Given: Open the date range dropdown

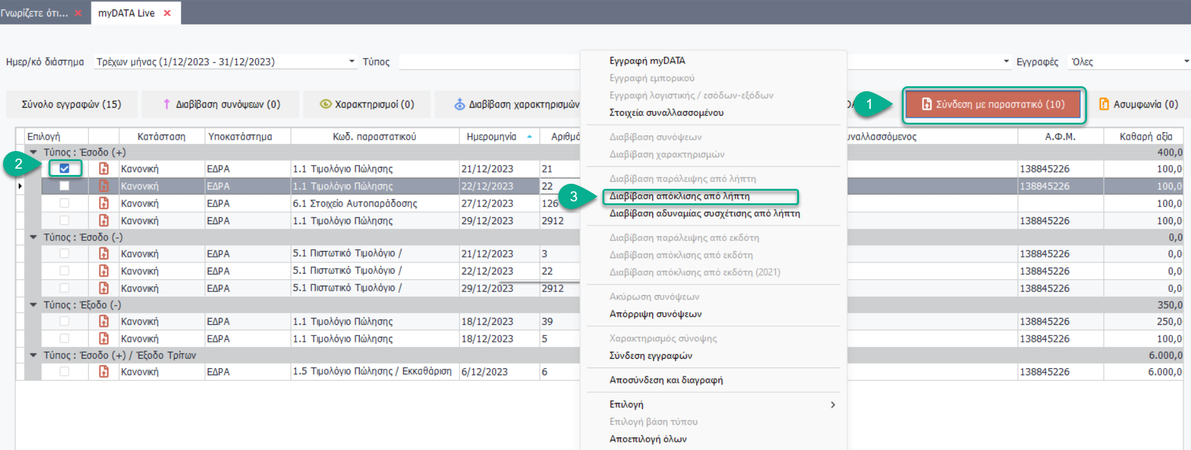Looking at the screenshot, I should 352,62.
